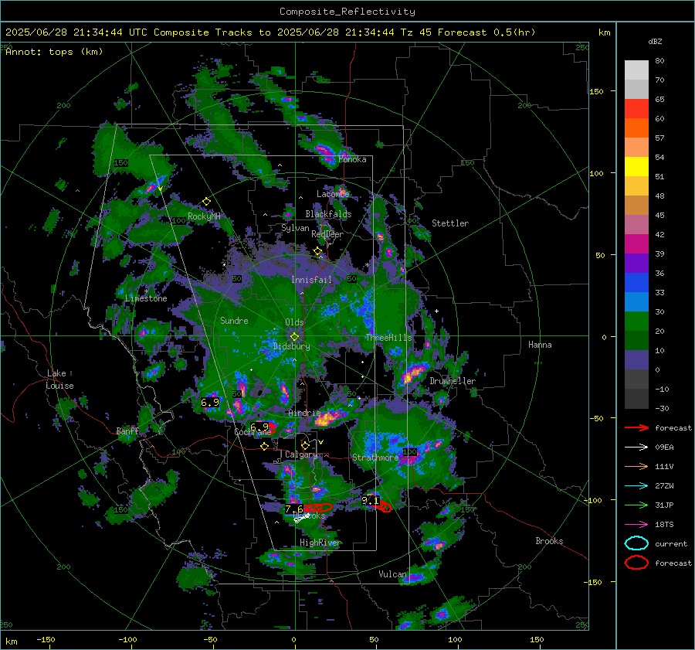The height and width of the screenshot is (650, 695).
Task: Click the Hanna city label
Action: click(540, 345)
